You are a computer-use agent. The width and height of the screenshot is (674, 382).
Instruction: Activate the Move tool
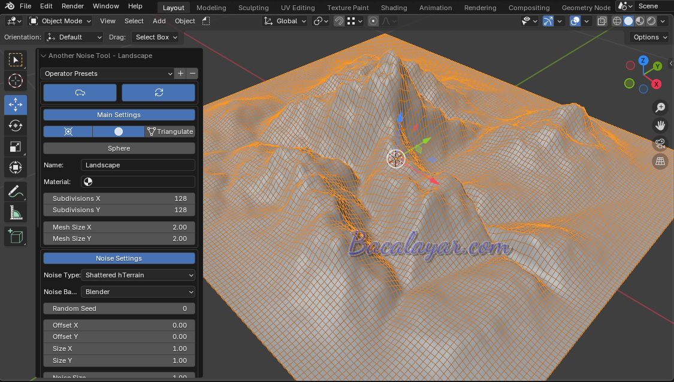16,105
